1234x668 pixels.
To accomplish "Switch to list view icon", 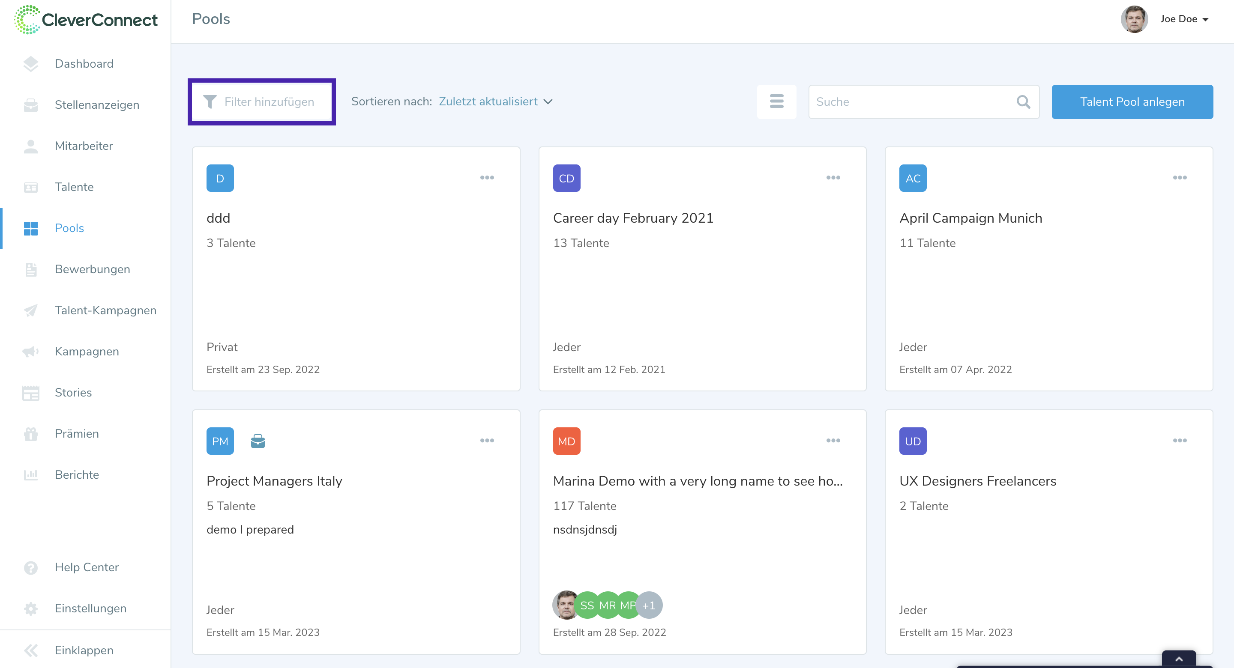I will pyautogui.click(x=776, y=101).
